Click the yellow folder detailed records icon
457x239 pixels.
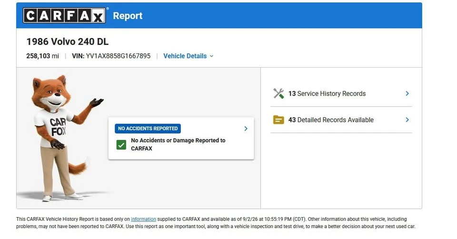point(278,120)
